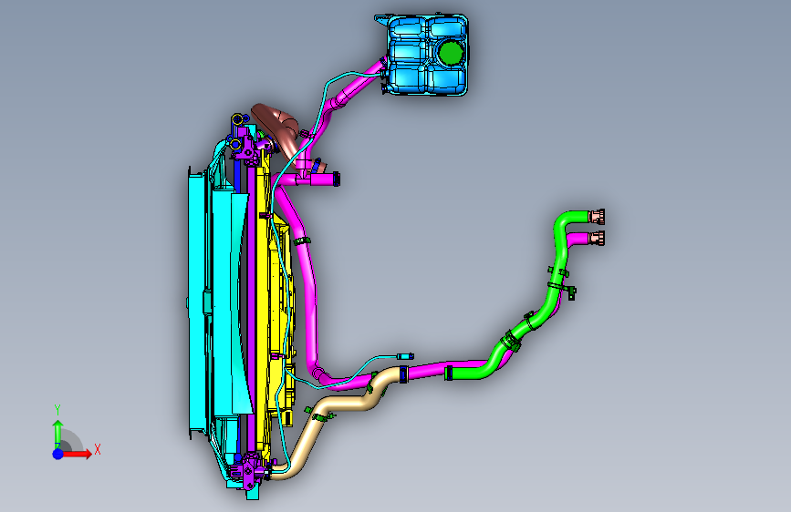Pick the cyan fan shroud panel
The width and height of the screenshot is (791, 512).
(196, 302)
